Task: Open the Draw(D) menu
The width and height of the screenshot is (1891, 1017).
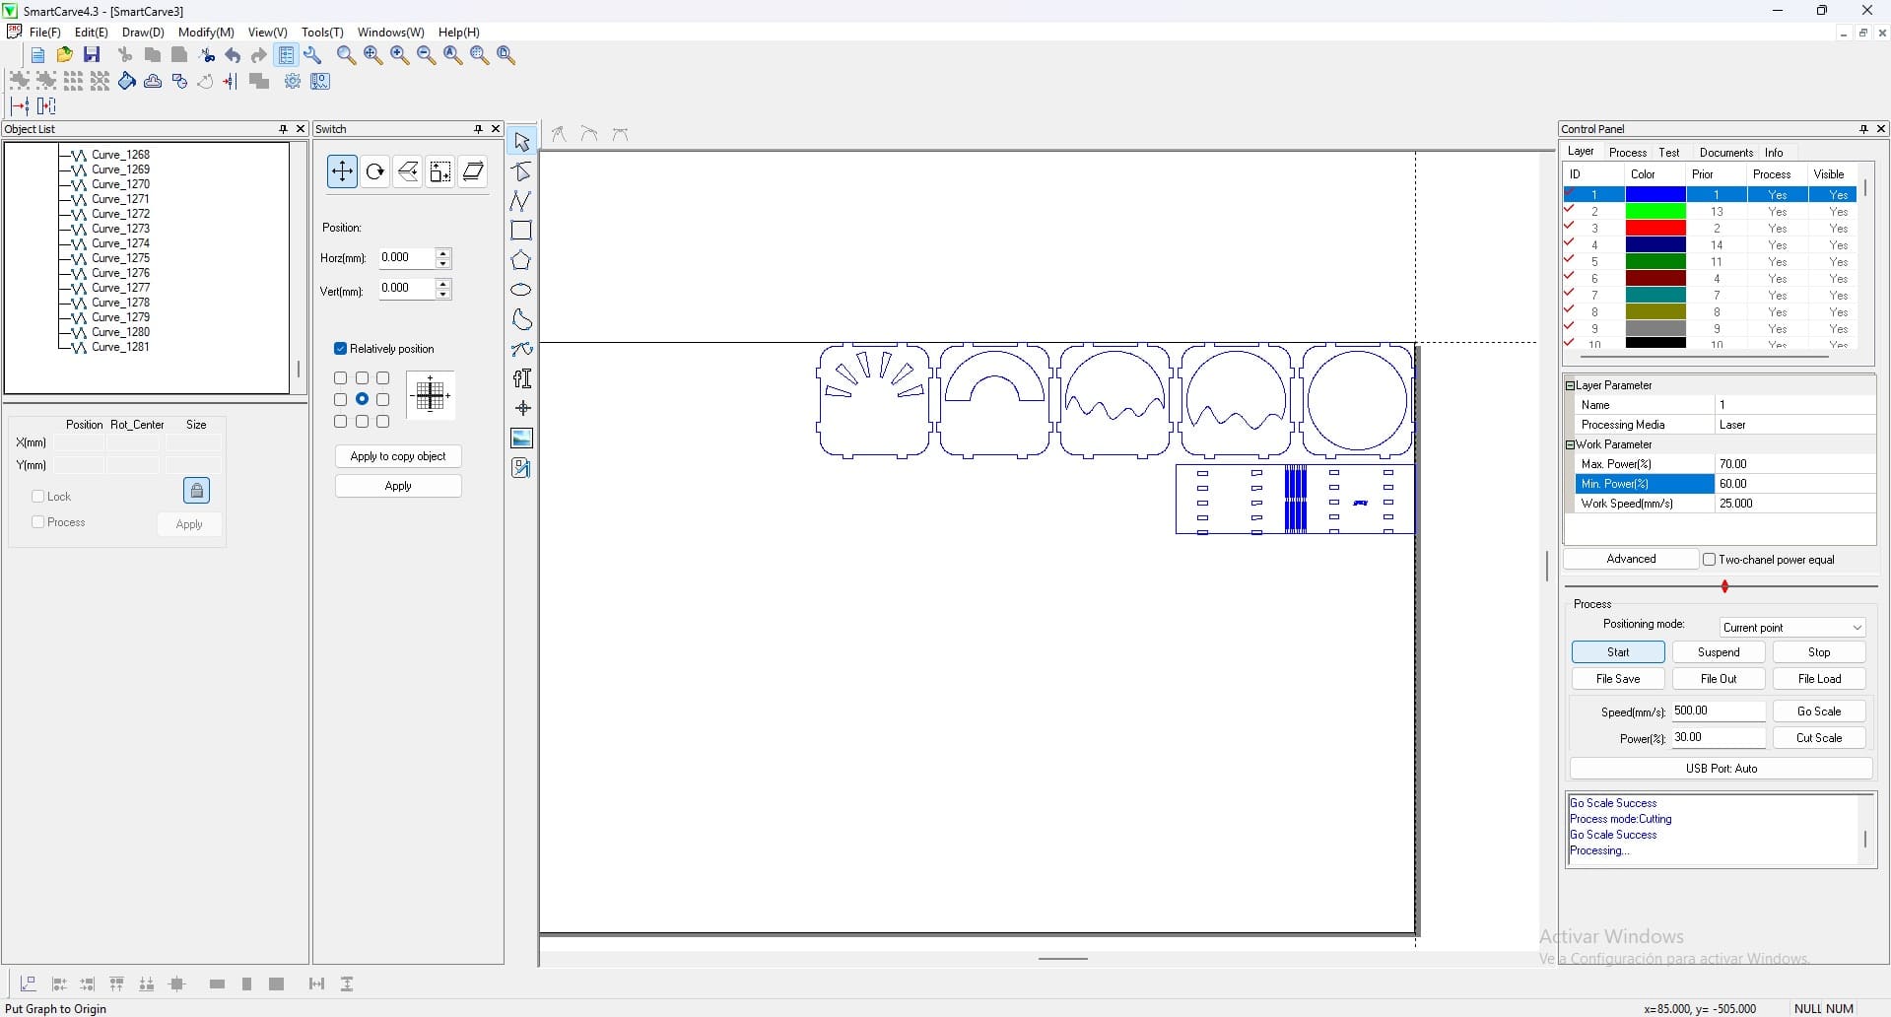Action: [x=143, y=33]
